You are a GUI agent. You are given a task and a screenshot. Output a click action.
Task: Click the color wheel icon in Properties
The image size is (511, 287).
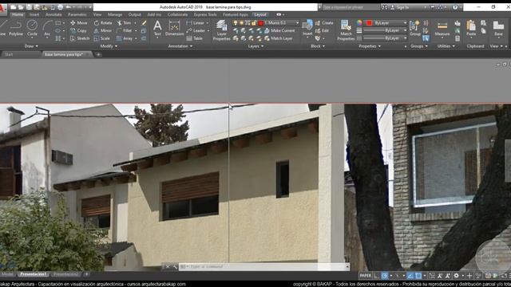point(359,23)
